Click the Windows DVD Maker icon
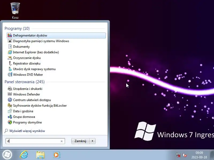The image size is (214, 160). coord(10,75)
